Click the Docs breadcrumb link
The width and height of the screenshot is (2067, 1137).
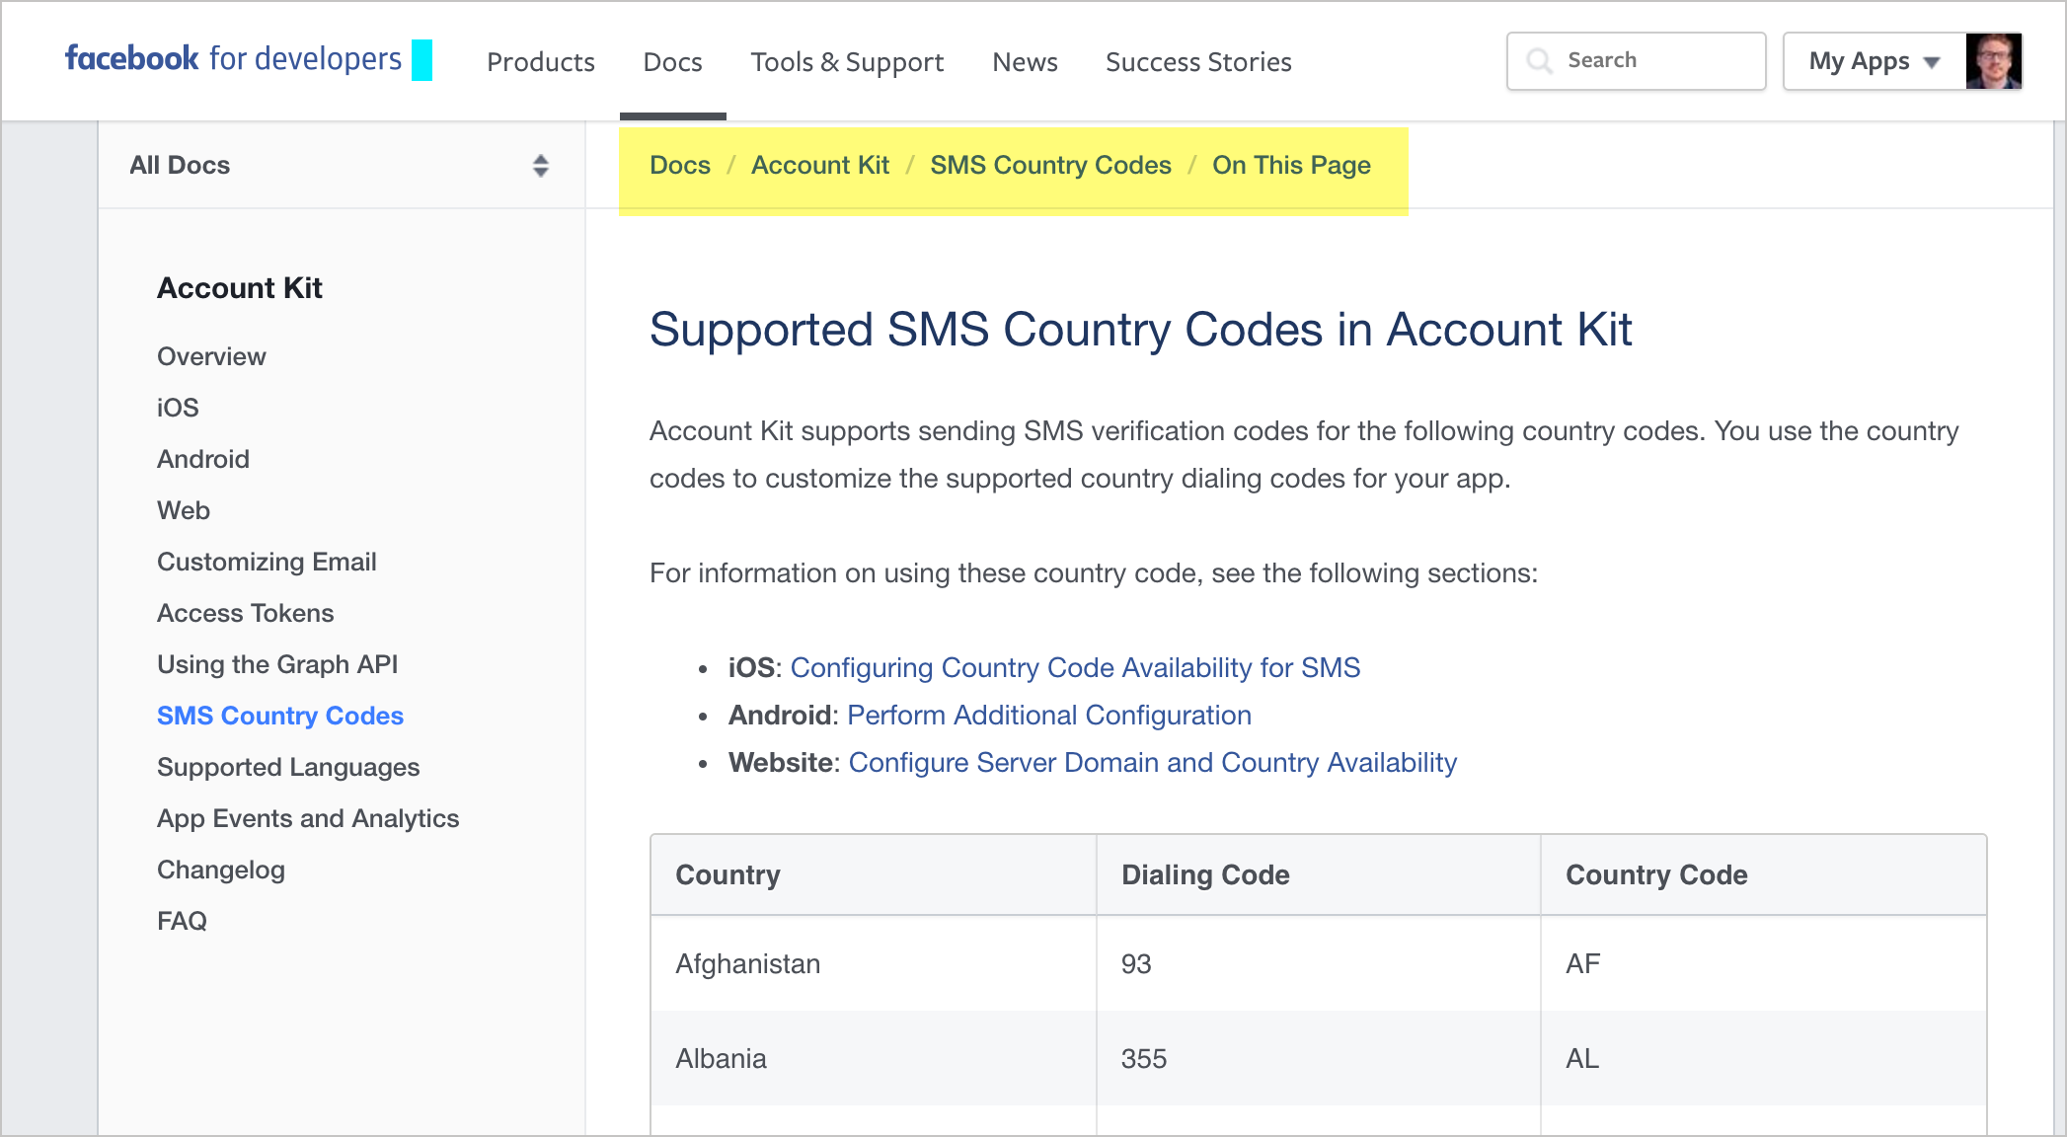[680, 165]
